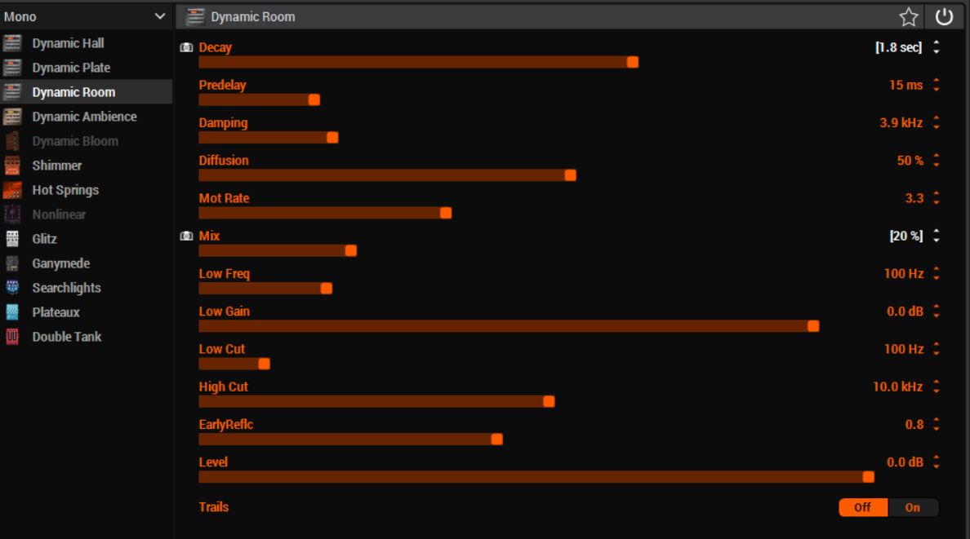Toggle the effect bypass power icon

(944, 16)
